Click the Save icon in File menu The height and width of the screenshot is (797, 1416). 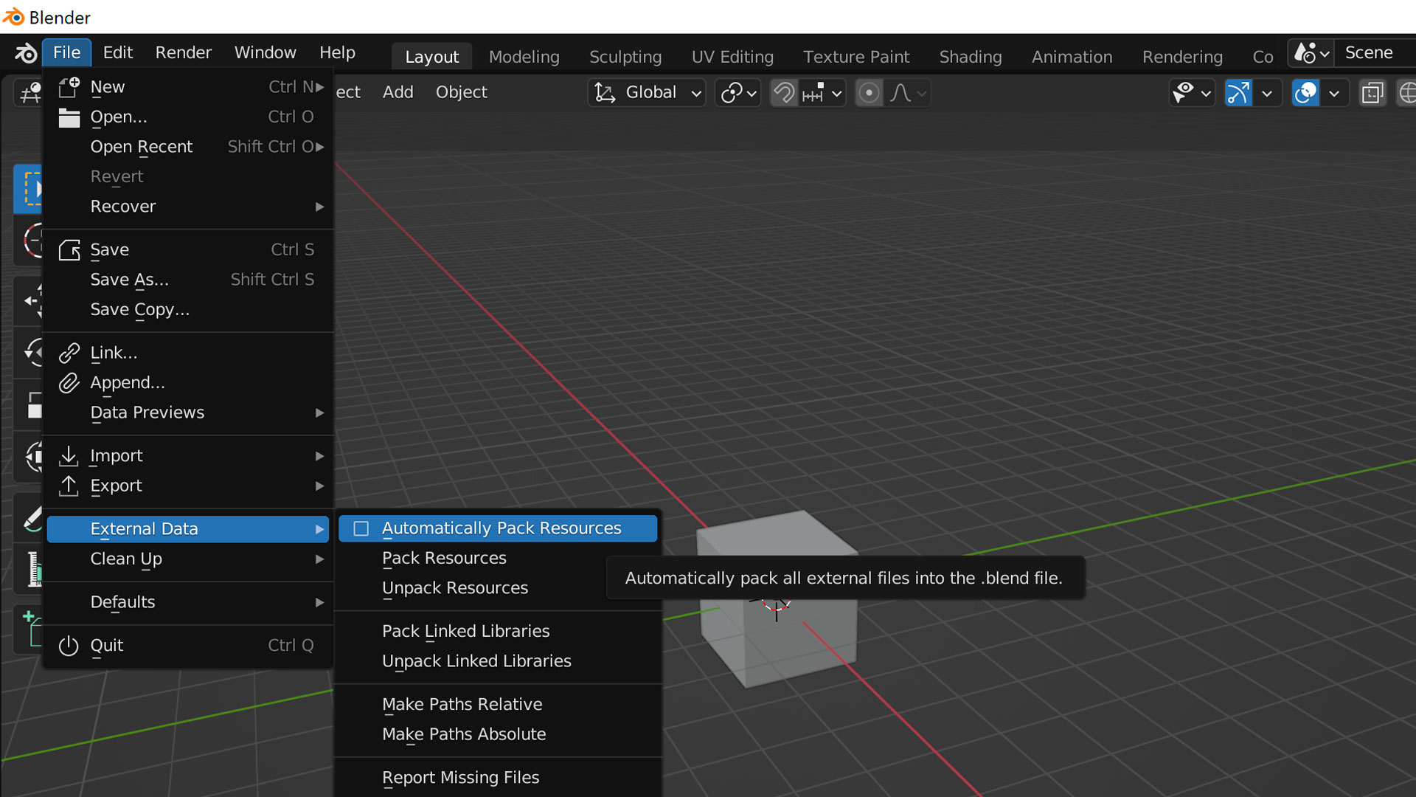click(x=69, y=250)
